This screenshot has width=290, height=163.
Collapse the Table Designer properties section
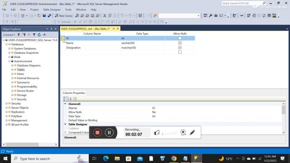[65, 124]
